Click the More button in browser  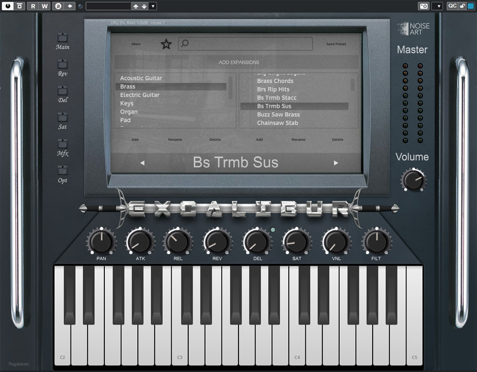tap(136, 44)
